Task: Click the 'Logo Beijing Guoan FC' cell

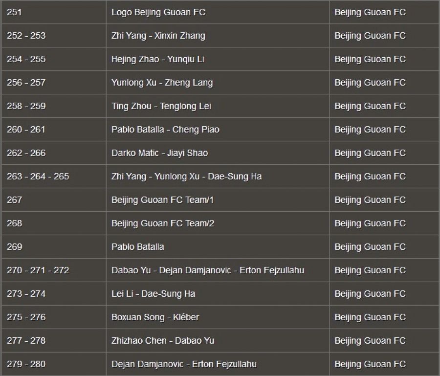Action: point(158,12)
